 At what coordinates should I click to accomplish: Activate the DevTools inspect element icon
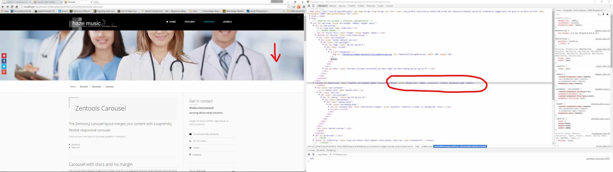tap(309, 6)
